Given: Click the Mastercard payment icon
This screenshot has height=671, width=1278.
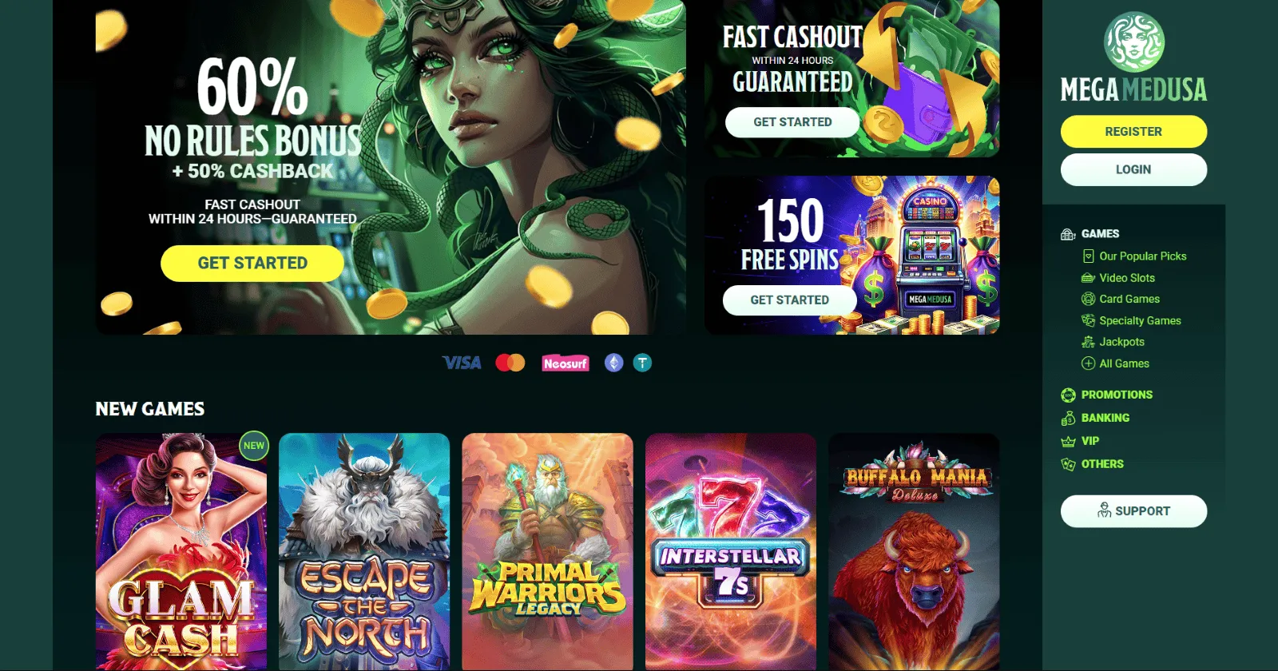Looking at the screenshot, I should (x=510, y=363).
